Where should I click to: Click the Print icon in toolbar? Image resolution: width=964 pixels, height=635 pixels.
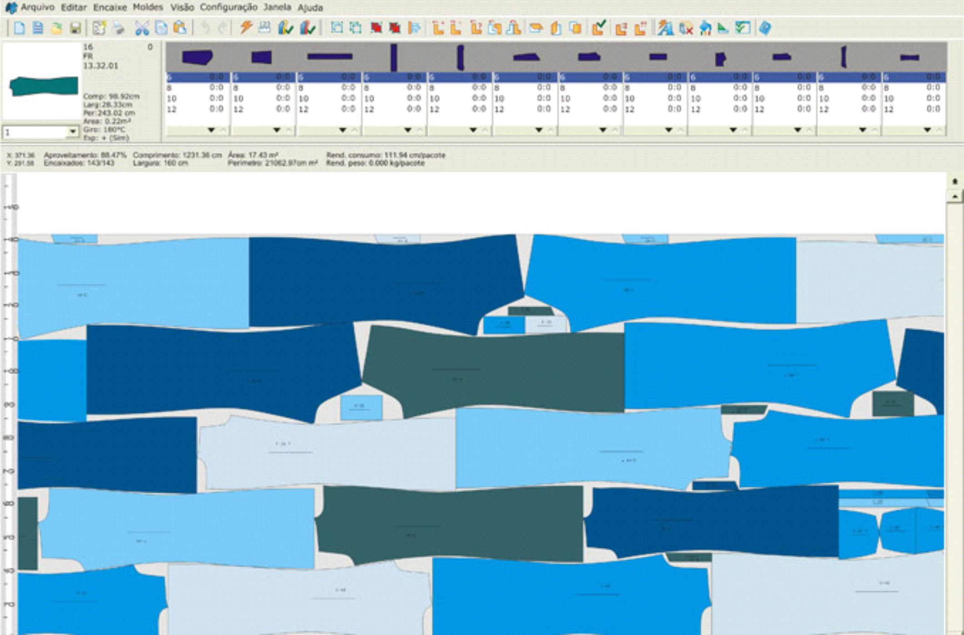click(118, 28)
